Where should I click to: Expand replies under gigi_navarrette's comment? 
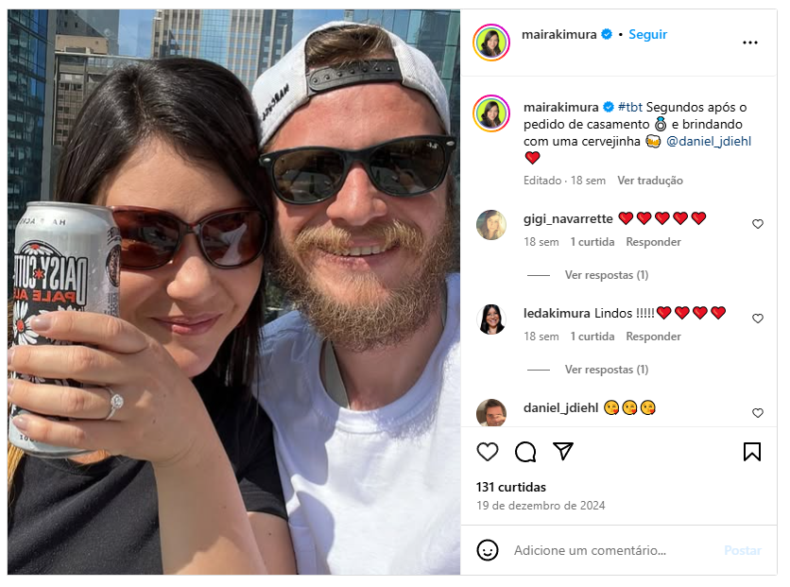point(606,275)
